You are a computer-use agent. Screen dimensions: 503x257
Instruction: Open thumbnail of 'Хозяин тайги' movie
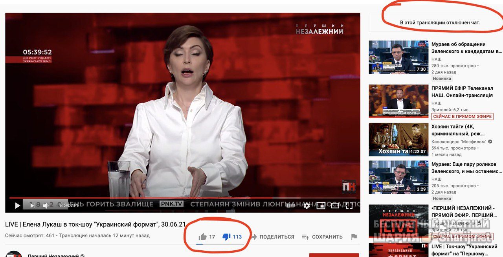[x=398, y=140]
